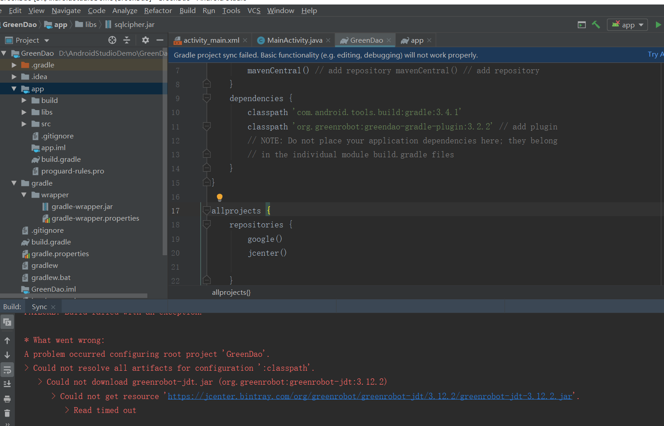Expand the libs folder in tree

click(x=24, y=112)
